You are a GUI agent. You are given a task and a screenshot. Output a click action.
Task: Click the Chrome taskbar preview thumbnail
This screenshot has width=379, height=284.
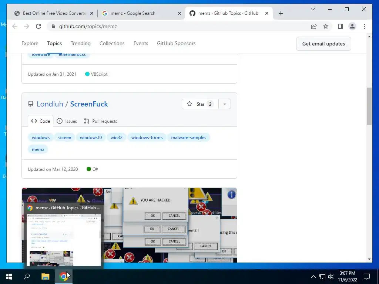(64, 240)
